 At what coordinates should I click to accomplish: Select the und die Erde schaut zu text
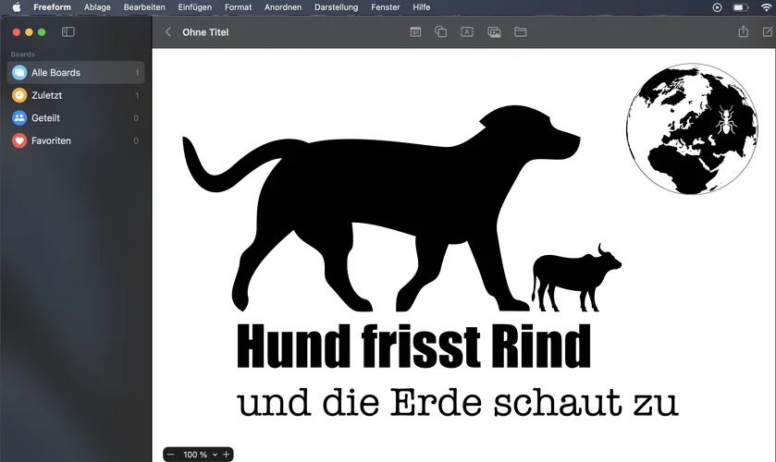(457, 403)
